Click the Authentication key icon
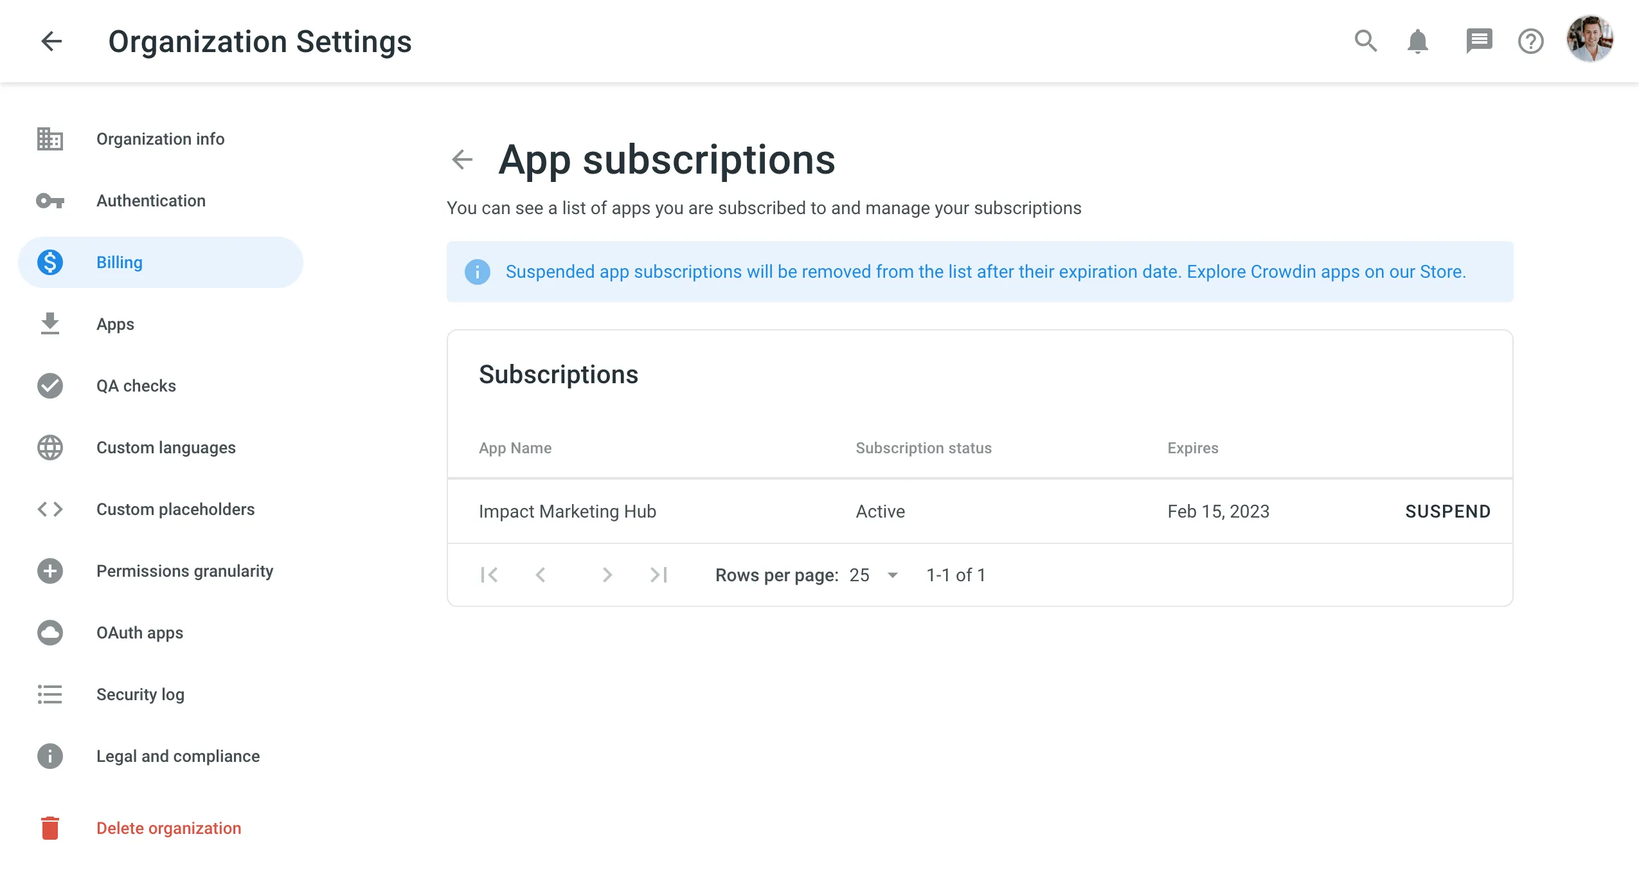Viewport: 1639px width, 877px height. tap(49, 201)
